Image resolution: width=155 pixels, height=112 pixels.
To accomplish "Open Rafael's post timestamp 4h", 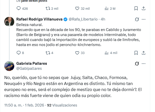I will pos(103,19).
